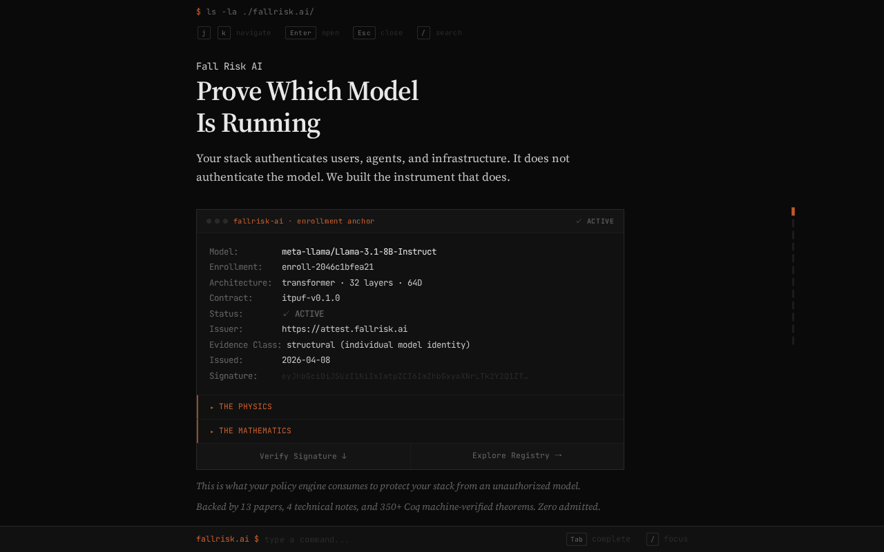Click the contract value itpuf-v0.1.0
Image resolution: width=884 pixels, height=552 pixels.
pyautogui.click(x=311, y=298)
